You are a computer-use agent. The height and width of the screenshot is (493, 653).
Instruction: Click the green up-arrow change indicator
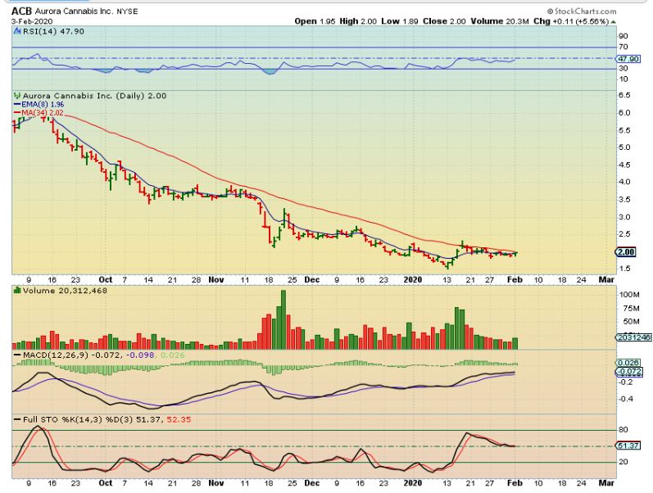(614, 21)
